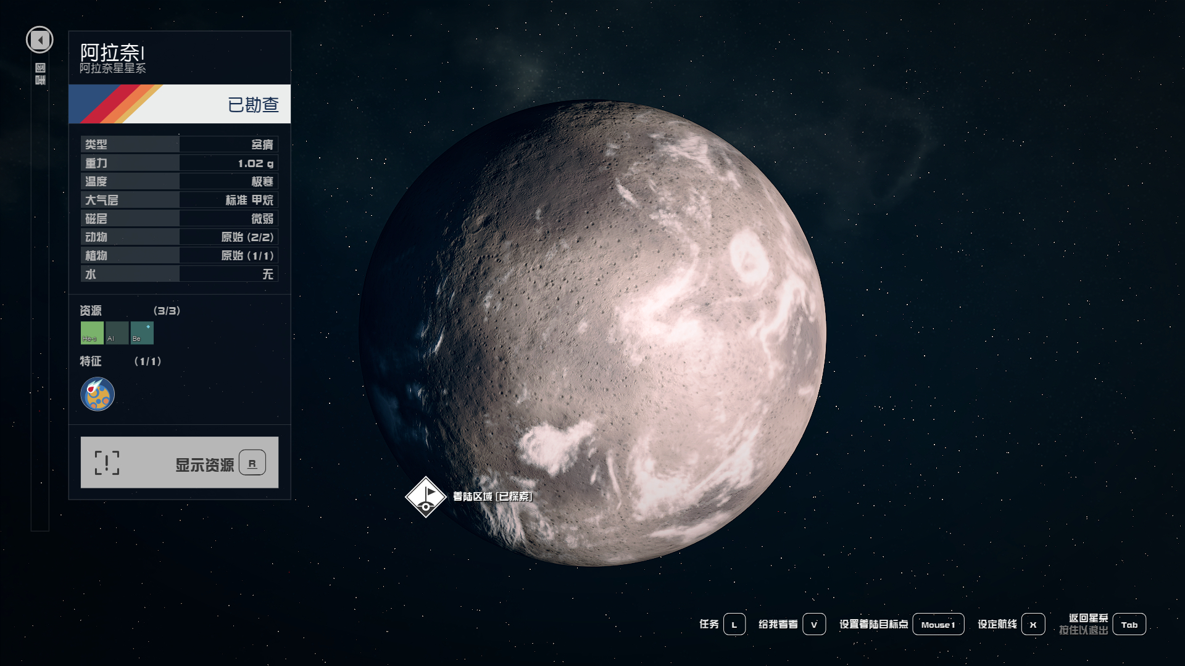The height and width of the screenshot is (666, 1185).
Task: Click the 给我看看 label
Action: 778,624
